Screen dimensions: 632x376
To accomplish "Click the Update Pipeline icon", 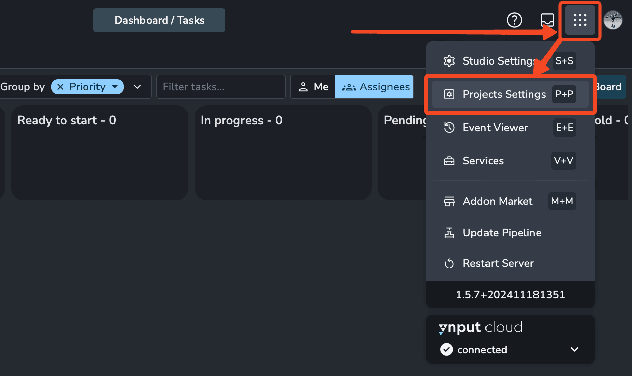I will pos(449,232).
